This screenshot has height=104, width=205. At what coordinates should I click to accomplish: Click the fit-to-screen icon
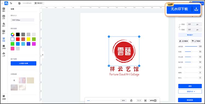coord(145,100)
